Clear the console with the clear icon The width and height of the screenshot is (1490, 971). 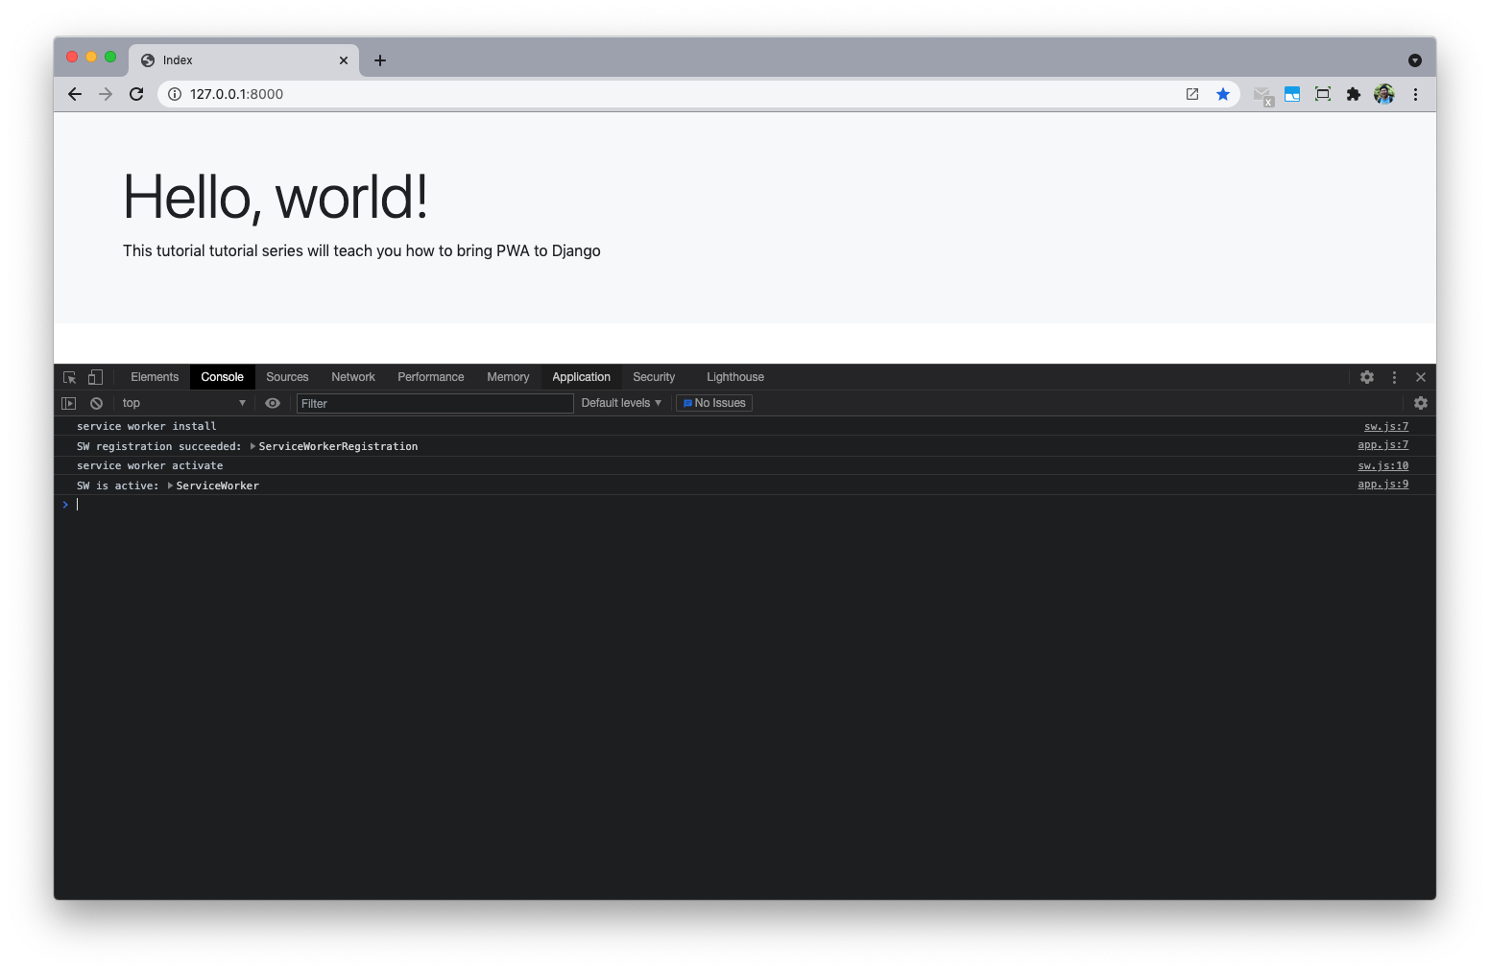[96, 403]
